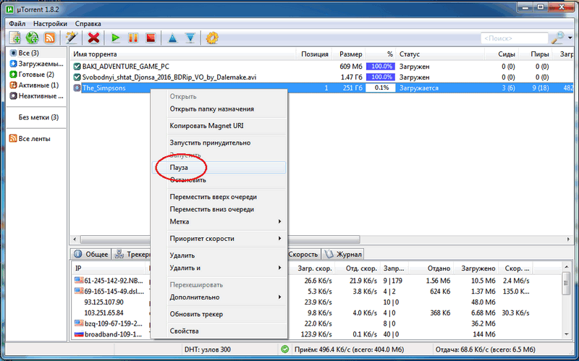Choose Свойства in the context menu
This screenshot has height=361, width=579.
[x=219, y=331]
